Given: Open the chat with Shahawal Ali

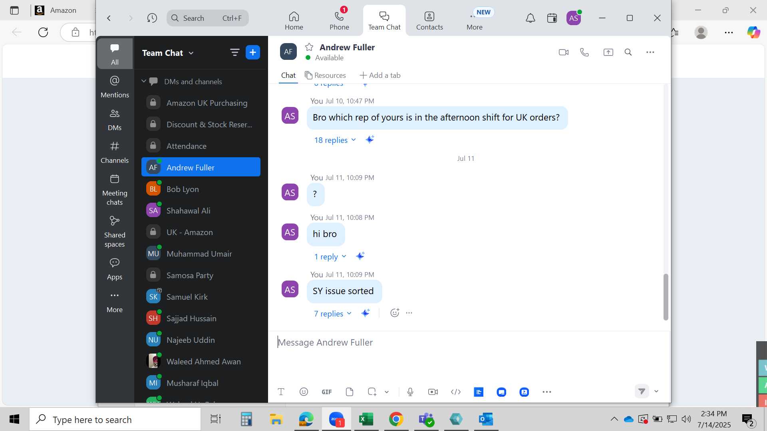Looking at the screenshot, I should [201, 210].
